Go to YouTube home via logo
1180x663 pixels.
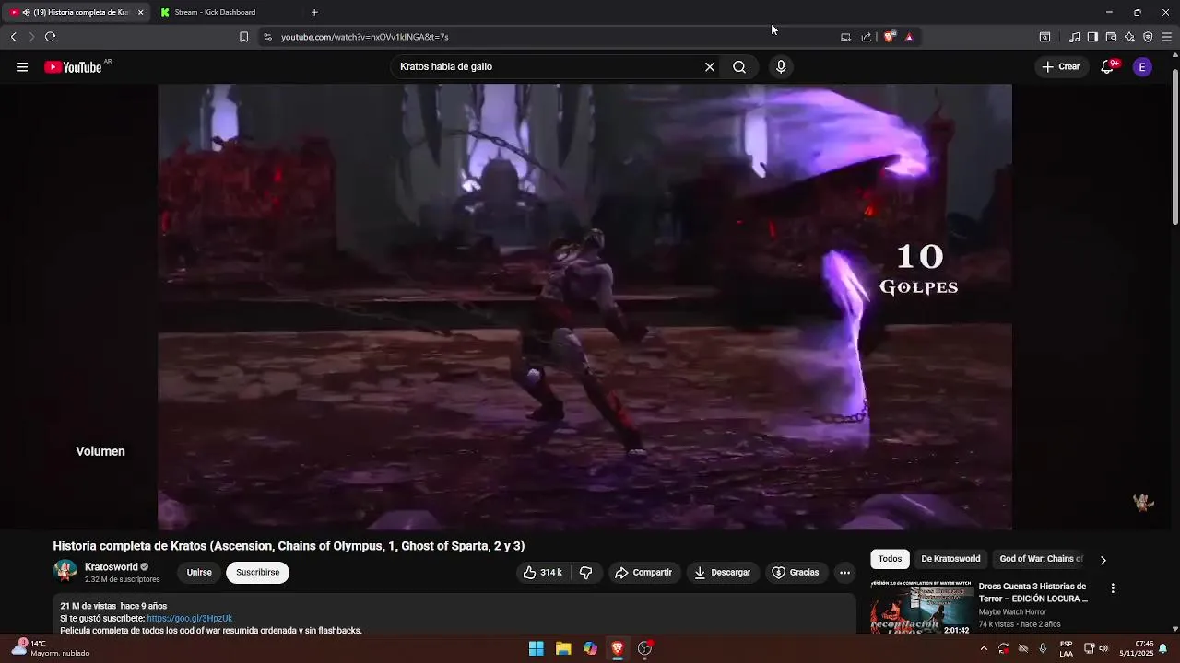(x=74, y=67)
